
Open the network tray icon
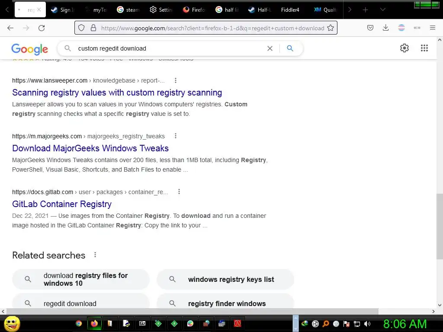pos(357,324)
